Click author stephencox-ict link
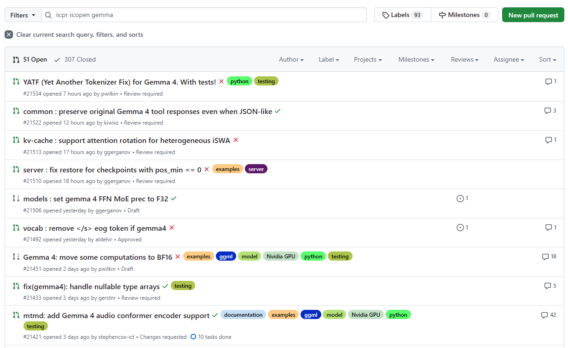 [116, 337]
